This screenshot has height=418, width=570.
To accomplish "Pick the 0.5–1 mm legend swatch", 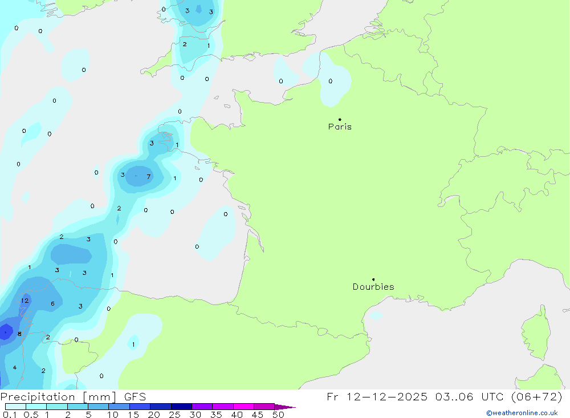I will pyautogui.click(x=36, y=407).
